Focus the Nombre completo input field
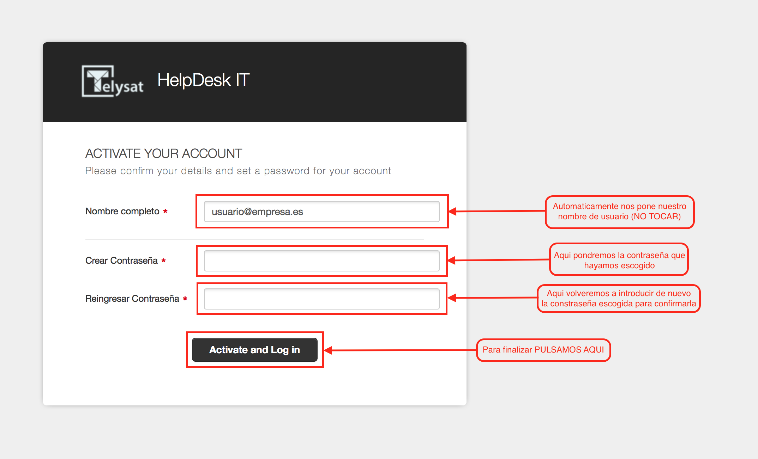758x459 pixels. pos(321,212)
